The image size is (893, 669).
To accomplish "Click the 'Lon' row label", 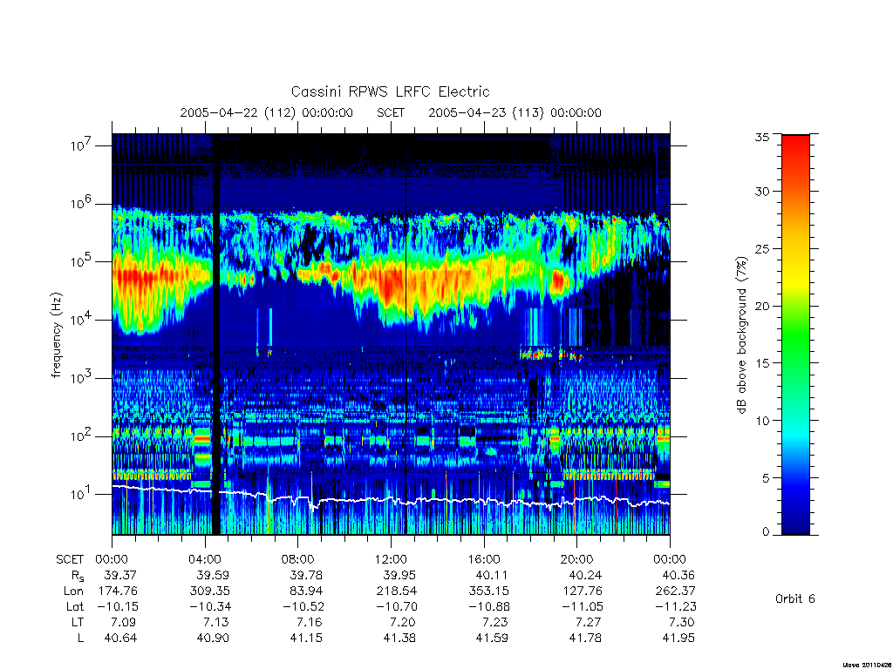I will pos(73,591).
